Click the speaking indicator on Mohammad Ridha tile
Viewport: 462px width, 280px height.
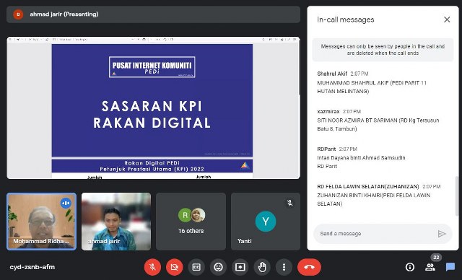tap(66, 204)
